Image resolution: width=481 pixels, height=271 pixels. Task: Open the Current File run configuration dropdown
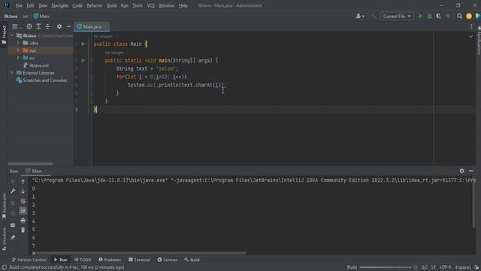click(x=397, y=17)
